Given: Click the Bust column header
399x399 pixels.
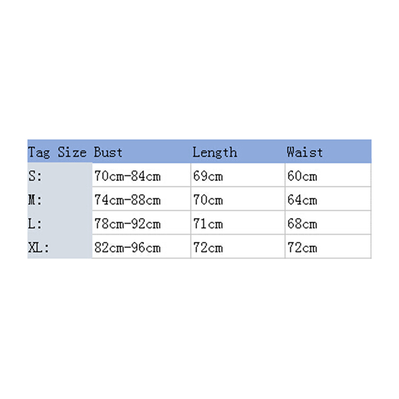Looking at the screenshot, I should tap(108, 152).
